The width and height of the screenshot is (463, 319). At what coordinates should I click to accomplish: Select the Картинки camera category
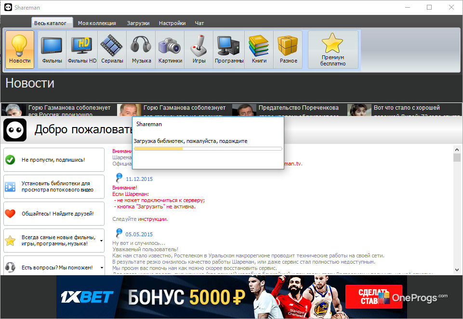tap(170, 50)
